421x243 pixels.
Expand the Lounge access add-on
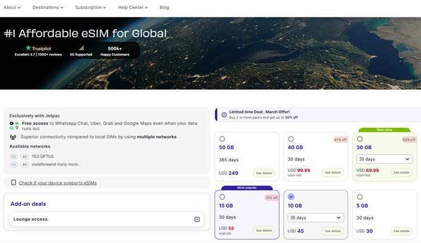[197, 220]
